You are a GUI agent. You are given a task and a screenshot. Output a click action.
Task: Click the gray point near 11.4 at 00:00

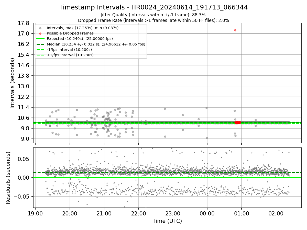coord(206,108)
